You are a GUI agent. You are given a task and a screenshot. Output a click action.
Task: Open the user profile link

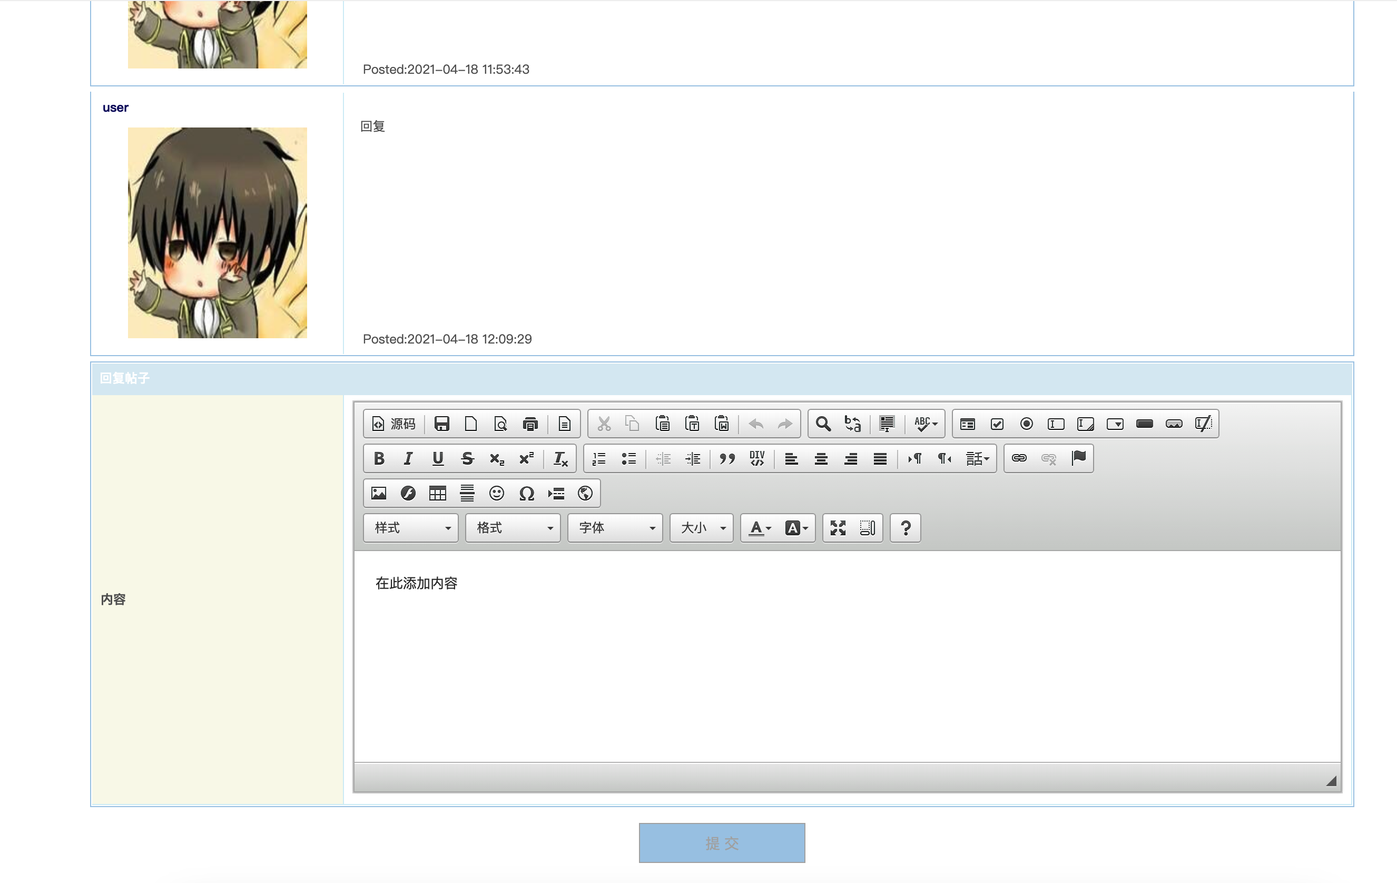pos(115,107)
